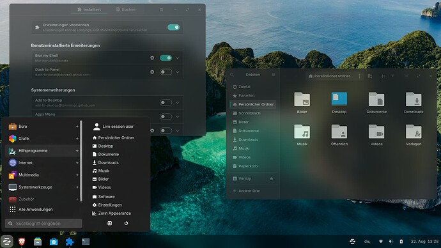
Task: Open the terminal icon in the taskbar
Action: coord(86,242)
